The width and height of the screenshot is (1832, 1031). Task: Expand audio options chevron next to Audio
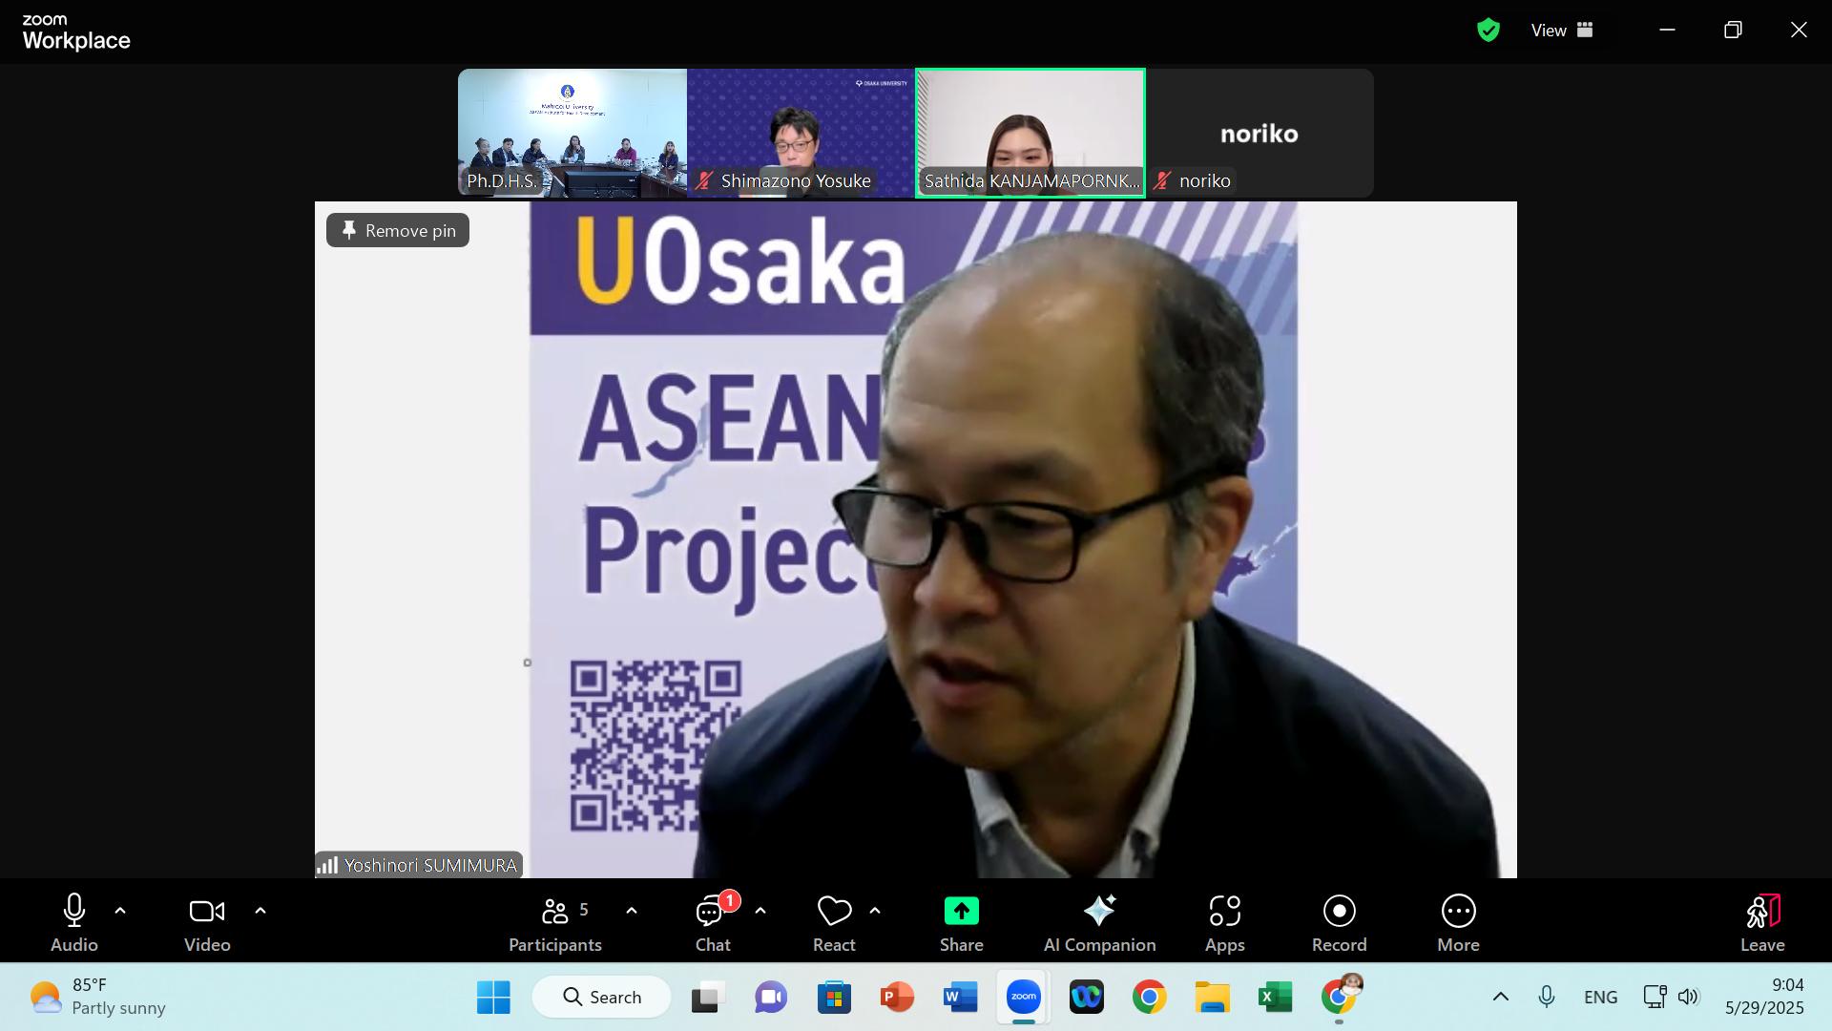[120, 911]
